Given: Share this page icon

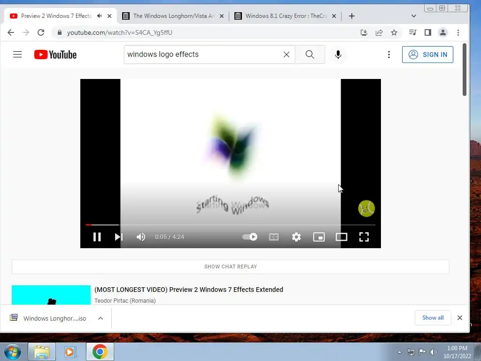Looking at the screenshot, I should point(379,32).
